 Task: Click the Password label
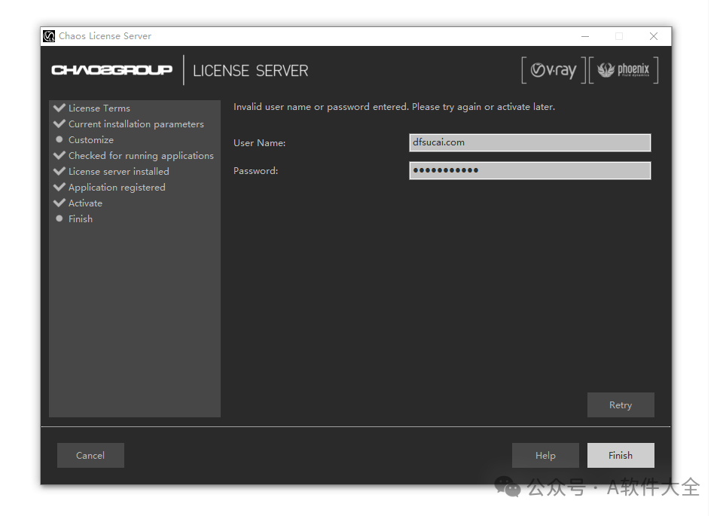tap(256, 170)
